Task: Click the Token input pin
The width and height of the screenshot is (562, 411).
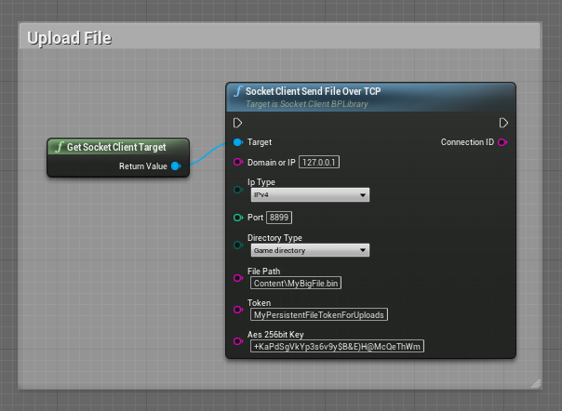Action: (238, 309)
